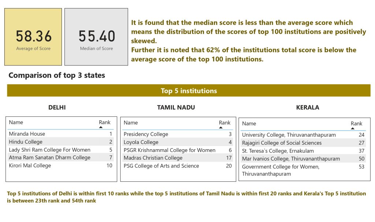Sort Delhi table by Name column header
375x222 pixels.
pos(16,122)
